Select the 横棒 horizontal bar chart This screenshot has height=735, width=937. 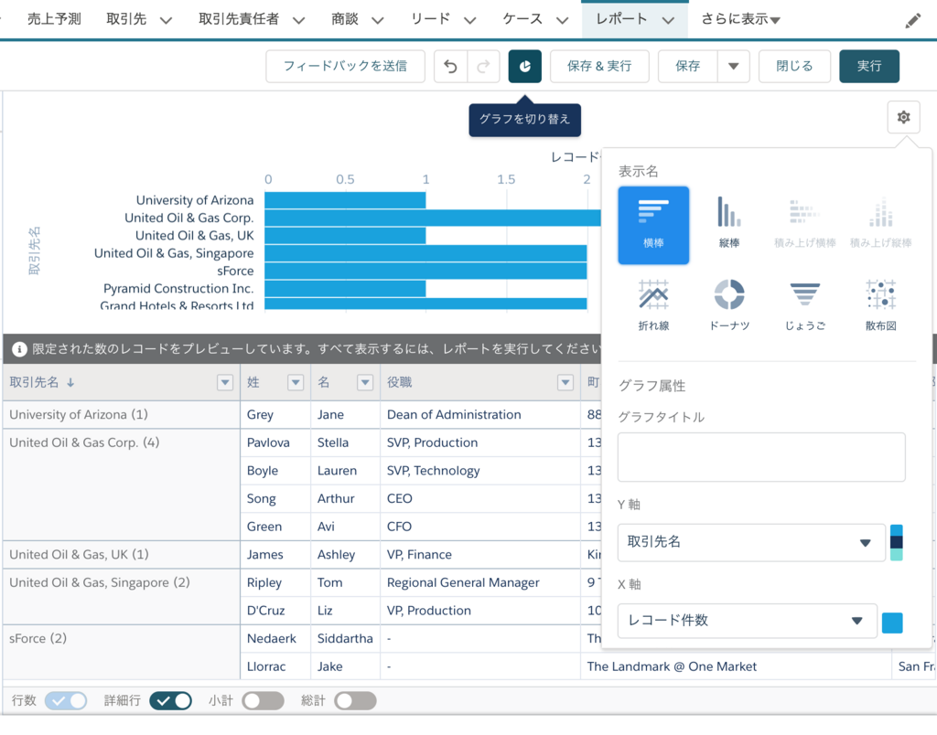coord(653,225)
